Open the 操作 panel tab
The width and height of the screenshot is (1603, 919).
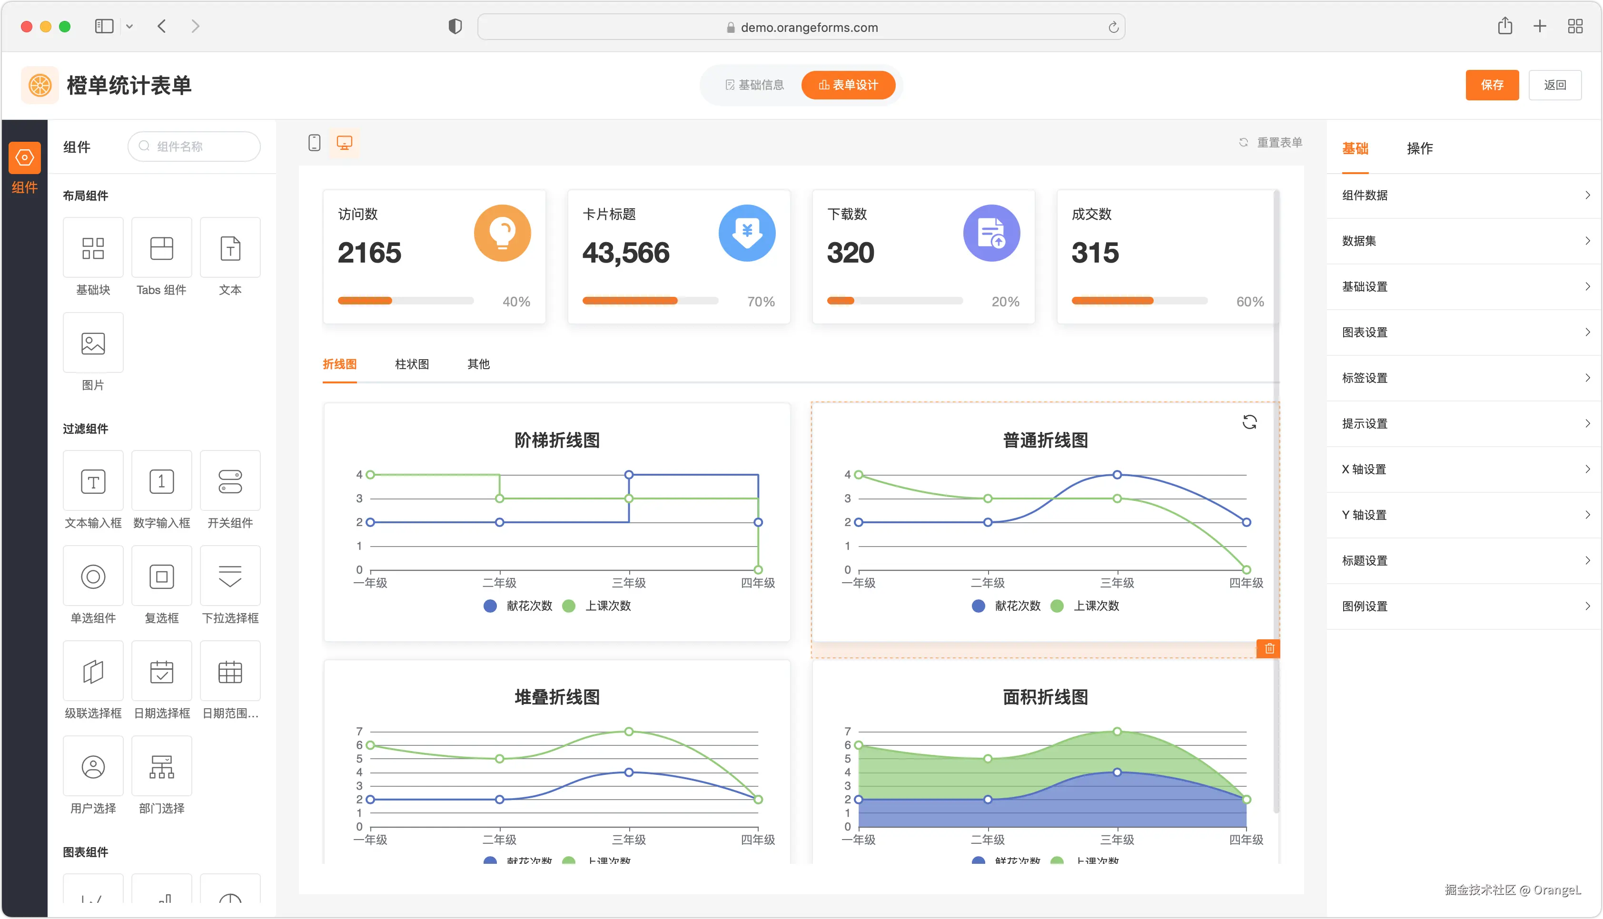(x=1419, y=148)
